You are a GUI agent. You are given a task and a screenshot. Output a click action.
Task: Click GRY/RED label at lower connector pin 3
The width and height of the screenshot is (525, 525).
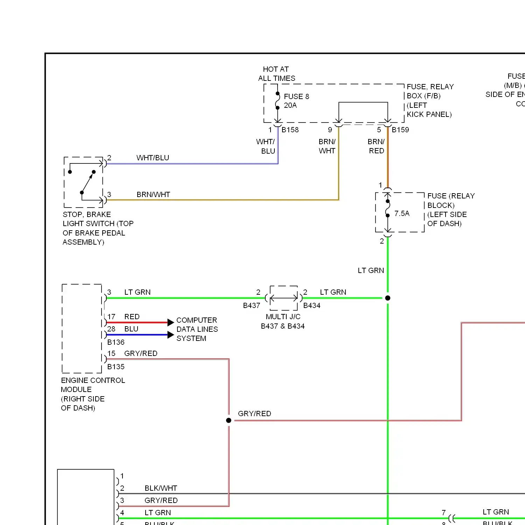pos(161,500)
